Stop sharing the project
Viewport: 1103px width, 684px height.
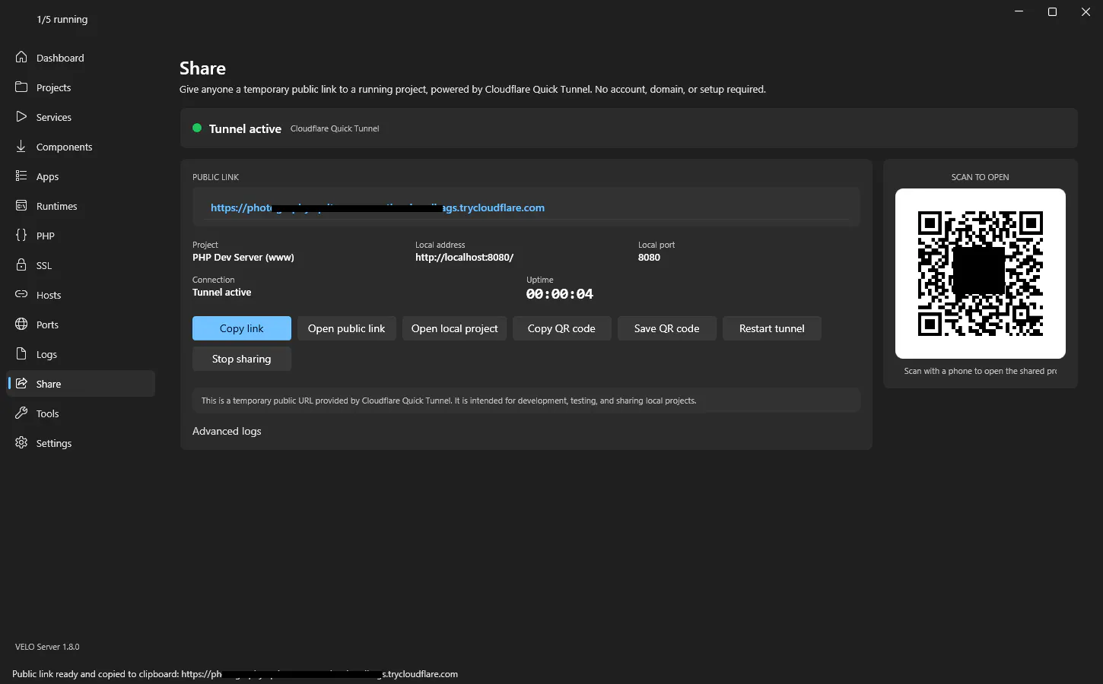pos(242,359)
